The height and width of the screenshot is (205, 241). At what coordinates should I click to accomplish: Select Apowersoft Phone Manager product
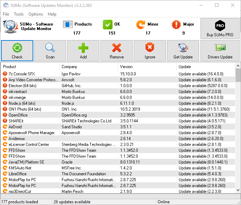118,132
